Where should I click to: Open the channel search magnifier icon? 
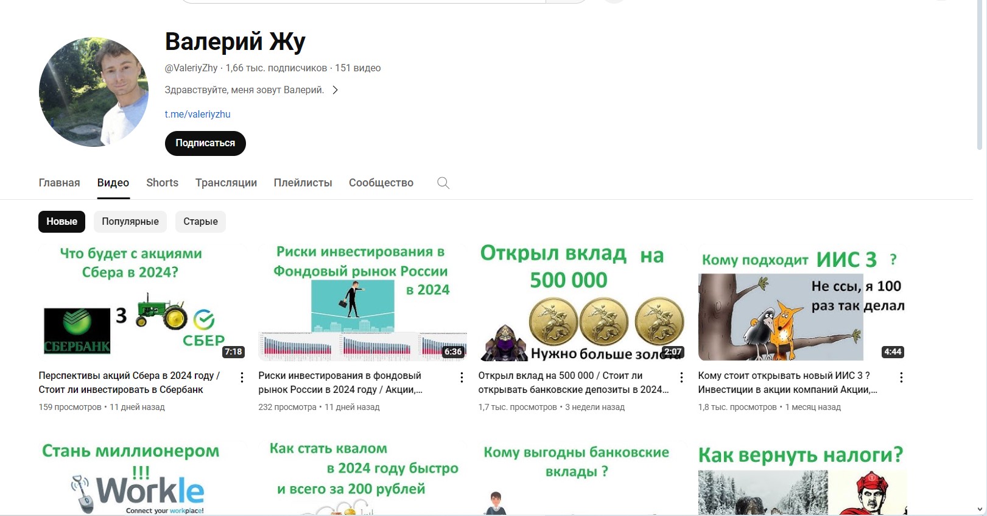point(443,183)
